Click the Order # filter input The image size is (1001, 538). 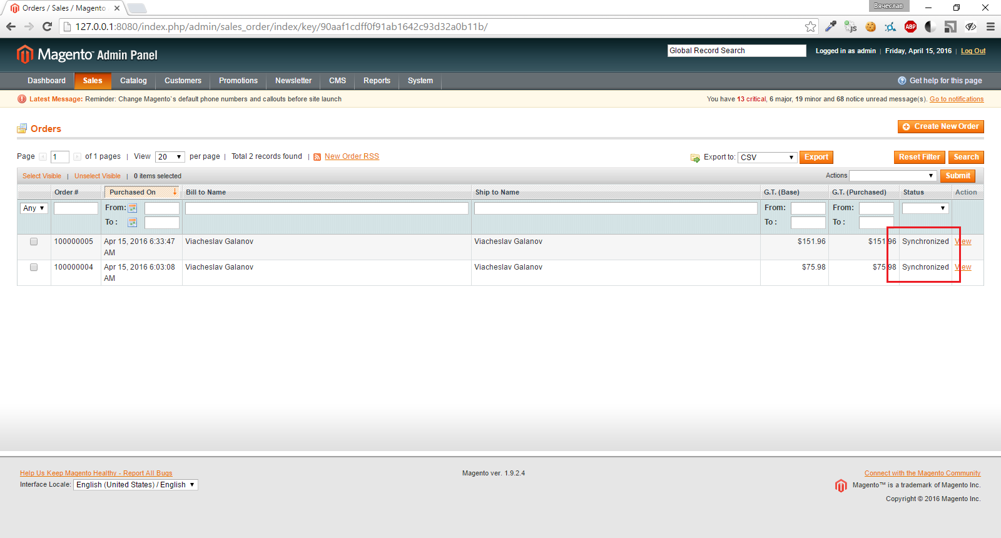click(76, 208)
